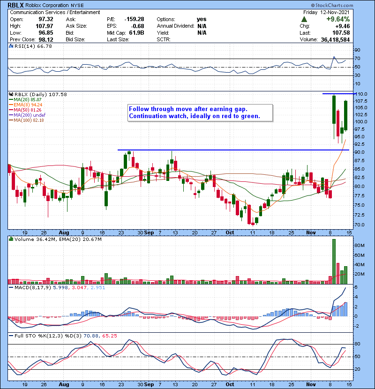The height and width of the screenshot is (389, 375).
Task: Click the Chg value +9.46
Action: (x=343, y=26)
